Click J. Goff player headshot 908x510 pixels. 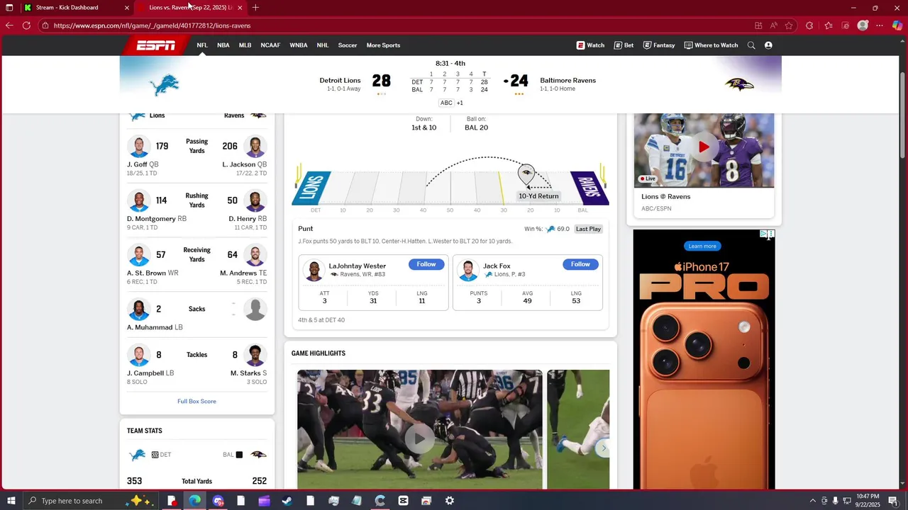click(139, 147)
